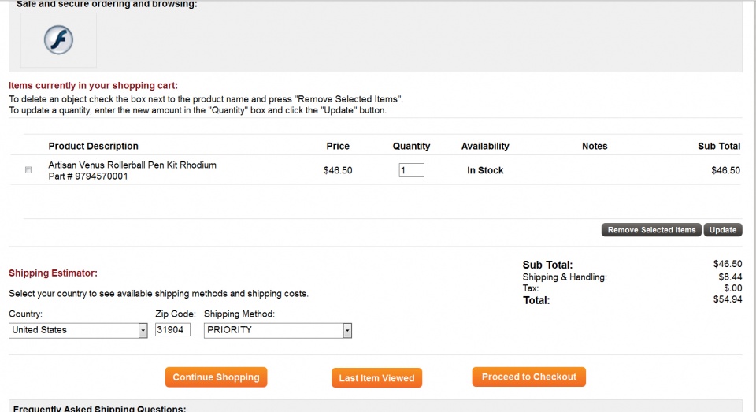This screenshot has height=412, width=756.
Task: Click the $54.94 order total amount
Action: [727, 299]
